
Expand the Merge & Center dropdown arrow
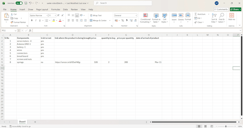(x=110, y=20)
